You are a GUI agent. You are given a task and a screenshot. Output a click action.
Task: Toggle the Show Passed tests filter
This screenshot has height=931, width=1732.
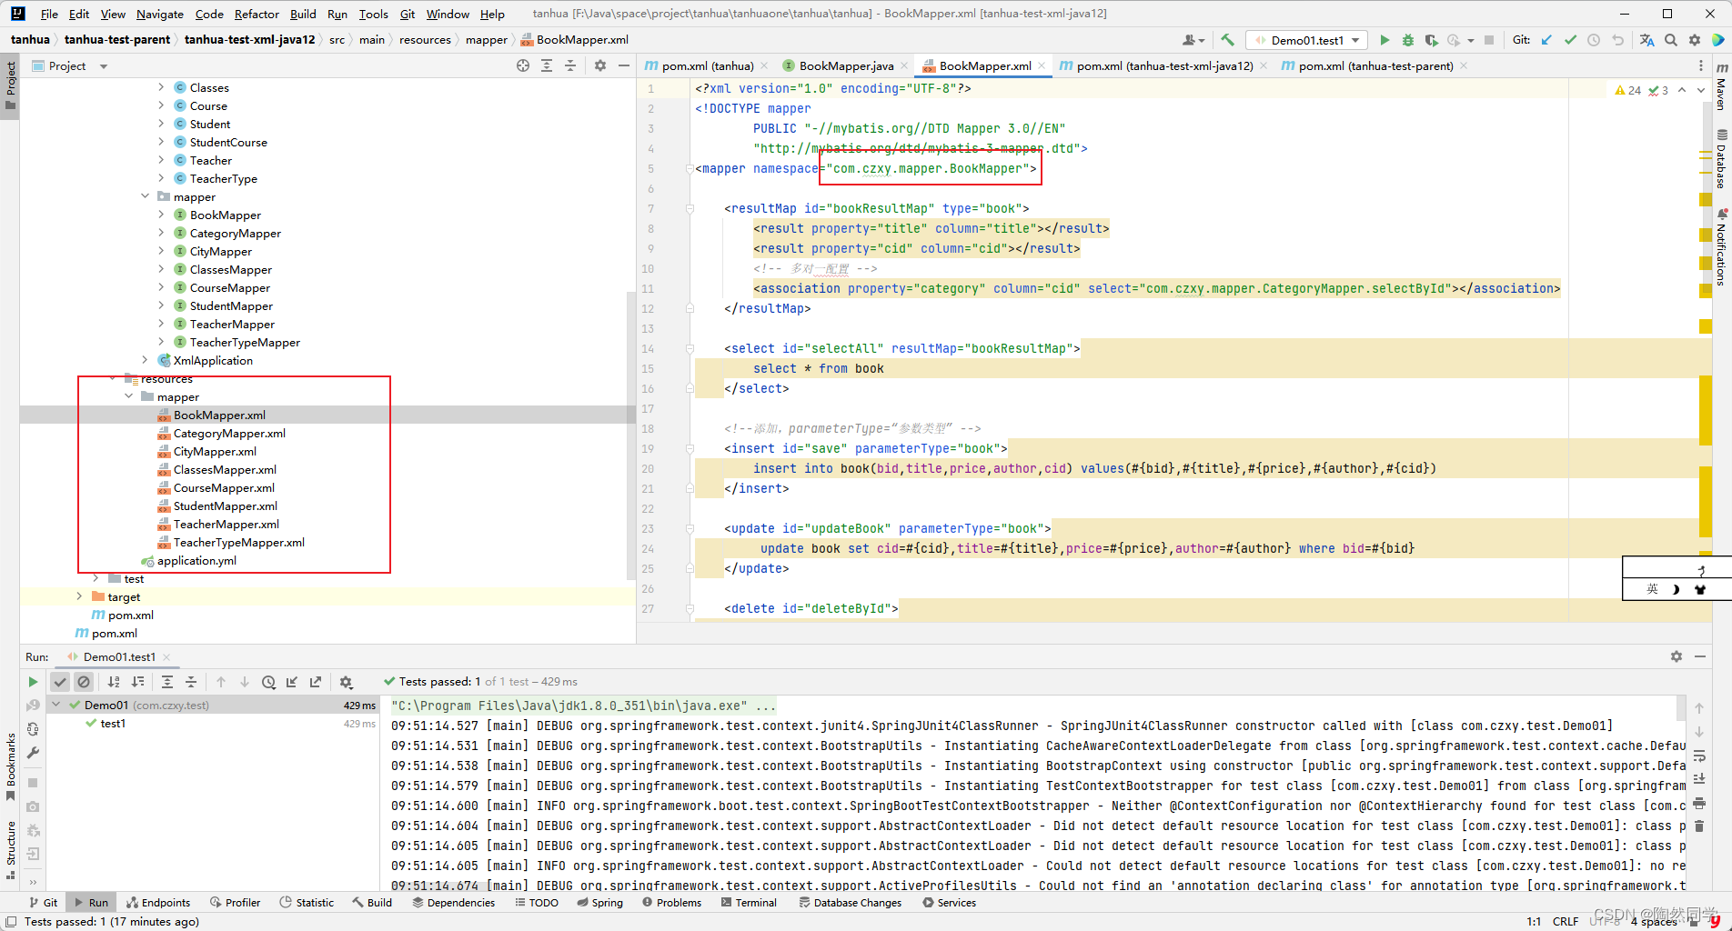click(60, 682)
